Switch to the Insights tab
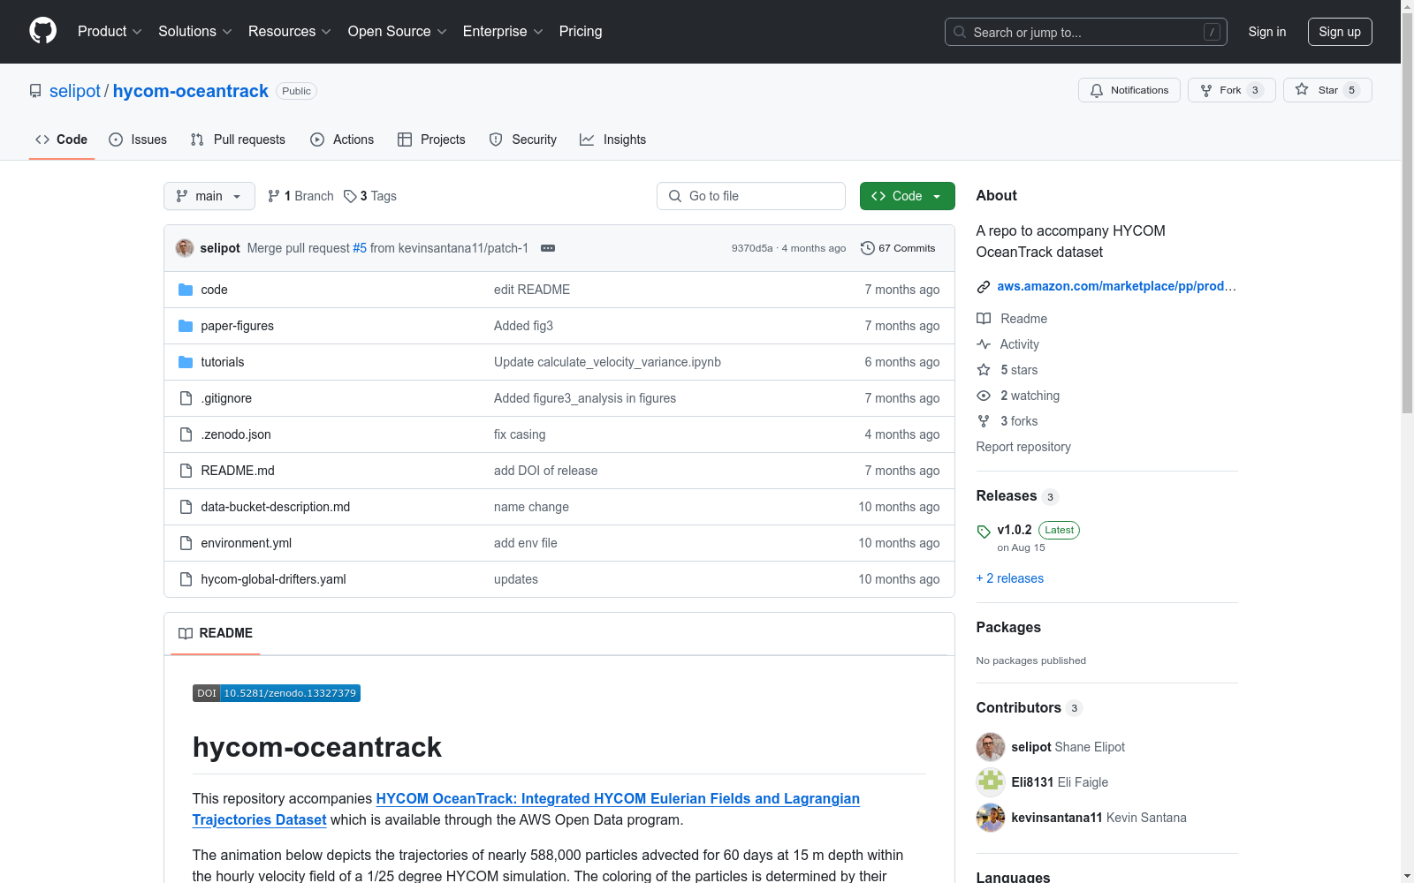Viewport: 1414px width, 883px height. coord(612,140)
